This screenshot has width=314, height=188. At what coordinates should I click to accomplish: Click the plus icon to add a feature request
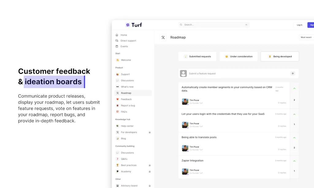click(293, 74)
